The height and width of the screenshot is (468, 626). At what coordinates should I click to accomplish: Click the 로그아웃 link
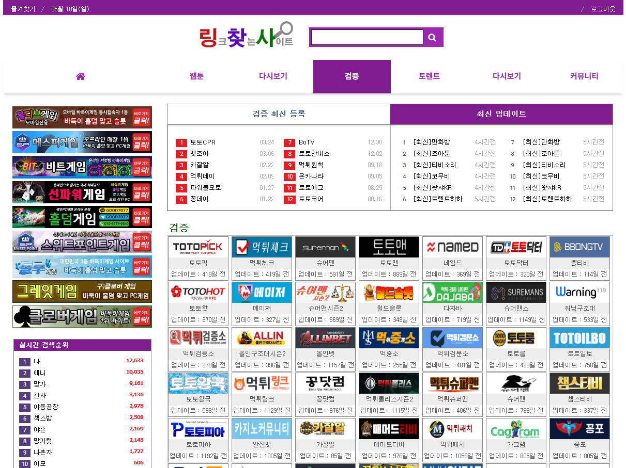point(603,9)
